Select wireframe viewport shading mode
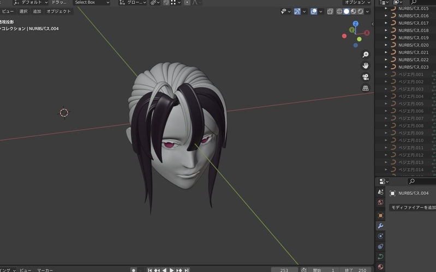Viewport: 436px width, 272px height. (339, 11)
